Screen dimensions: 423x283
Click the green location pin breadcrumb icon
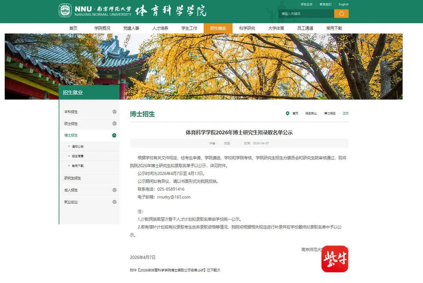(x=288, y=113)
